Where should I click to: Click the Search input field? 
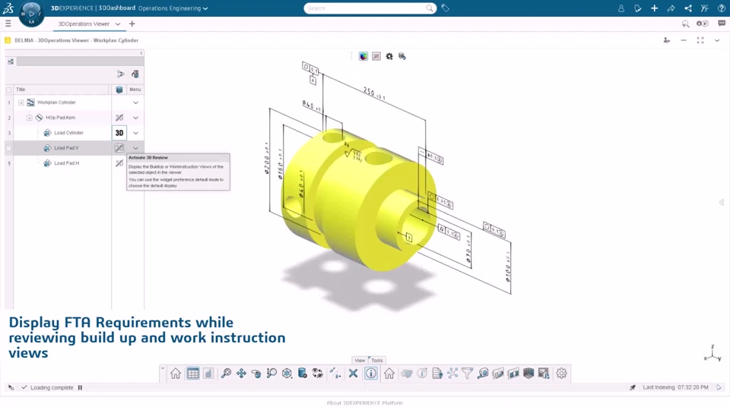370,8
